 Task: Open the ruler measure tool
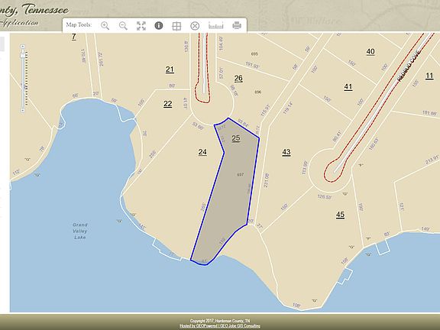coord(215,25)
